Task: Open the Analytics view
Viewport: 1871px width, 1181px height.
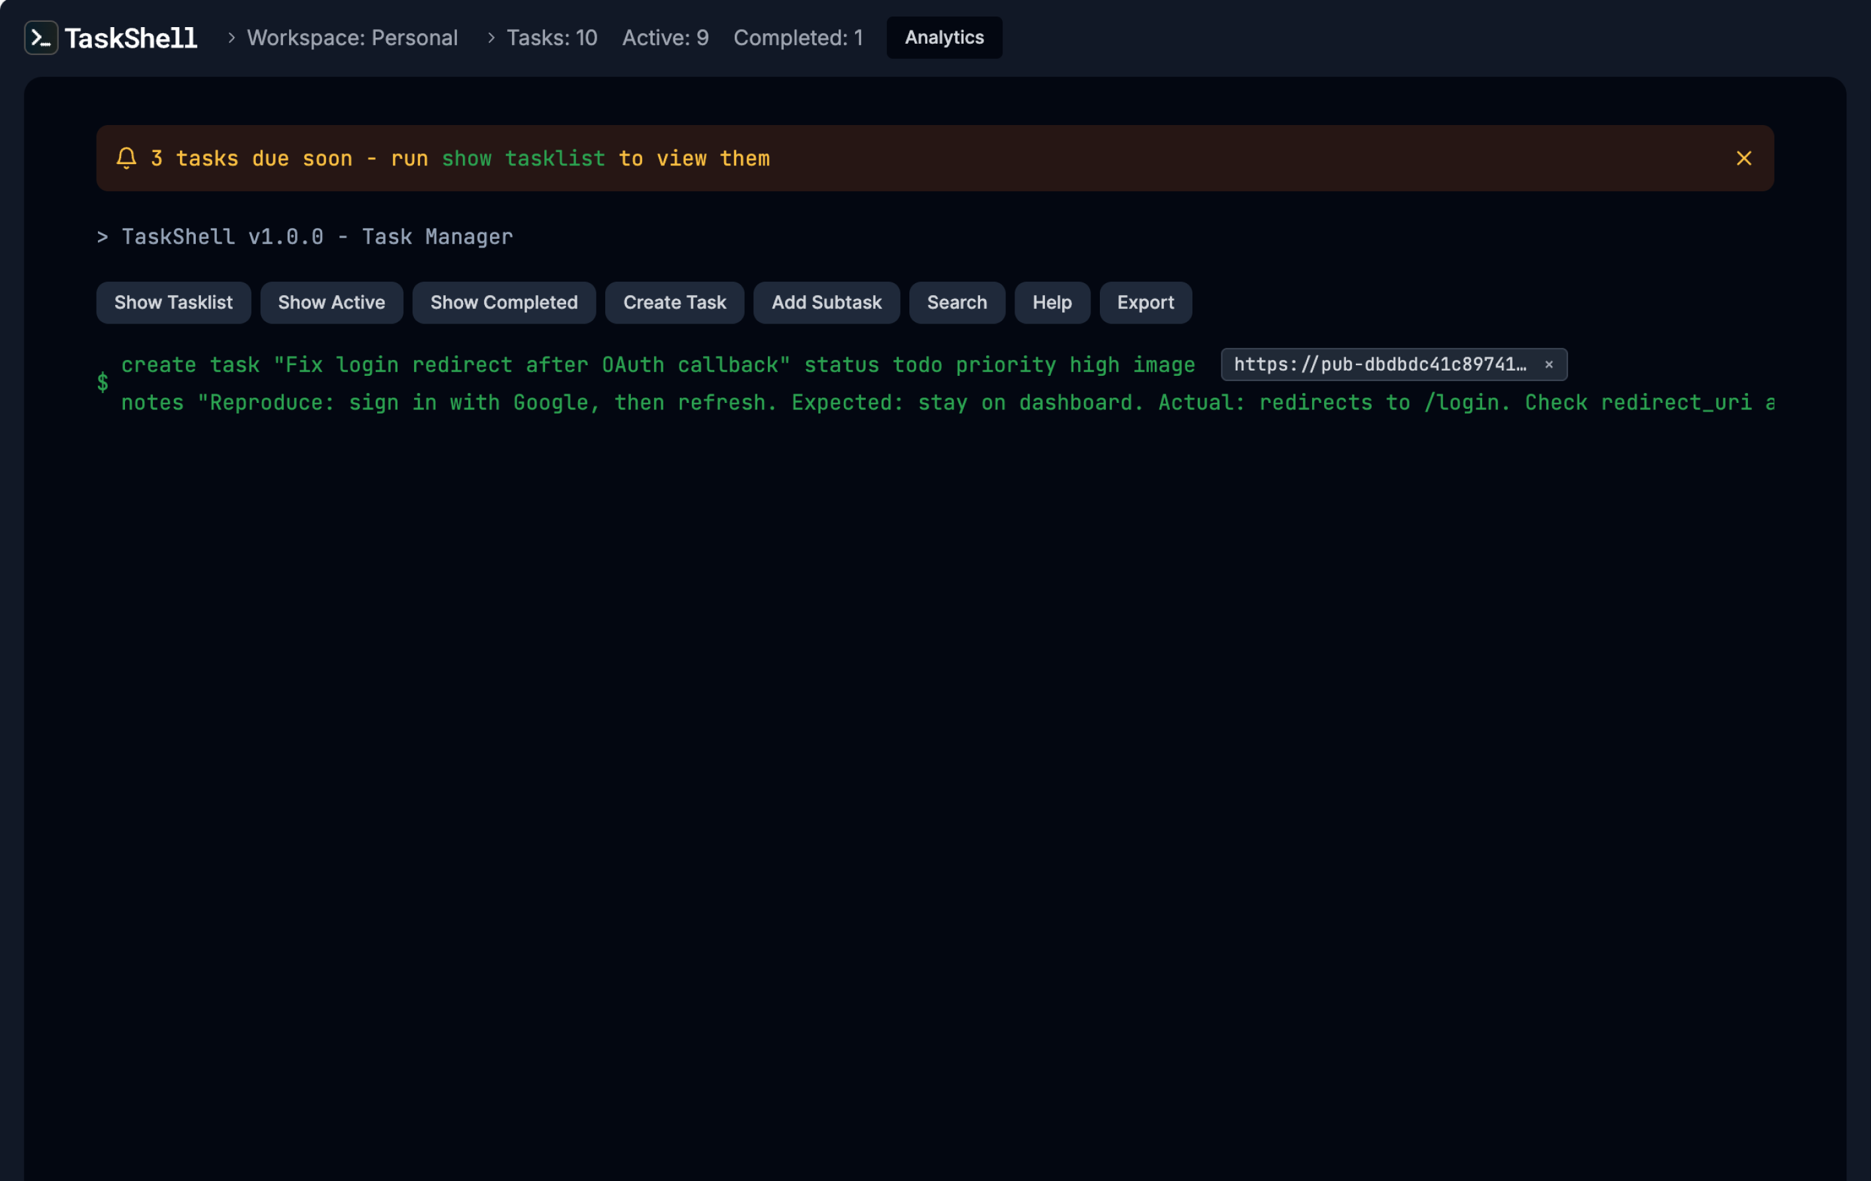Action: (943, 36)
